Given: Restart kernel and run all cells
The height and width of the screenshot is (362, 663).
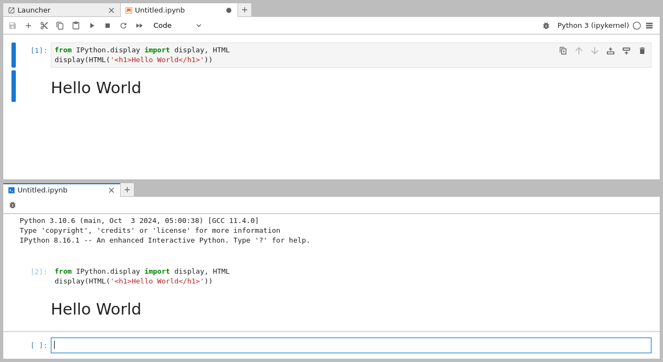Looking at the screenshot, I should pos(139,25).
